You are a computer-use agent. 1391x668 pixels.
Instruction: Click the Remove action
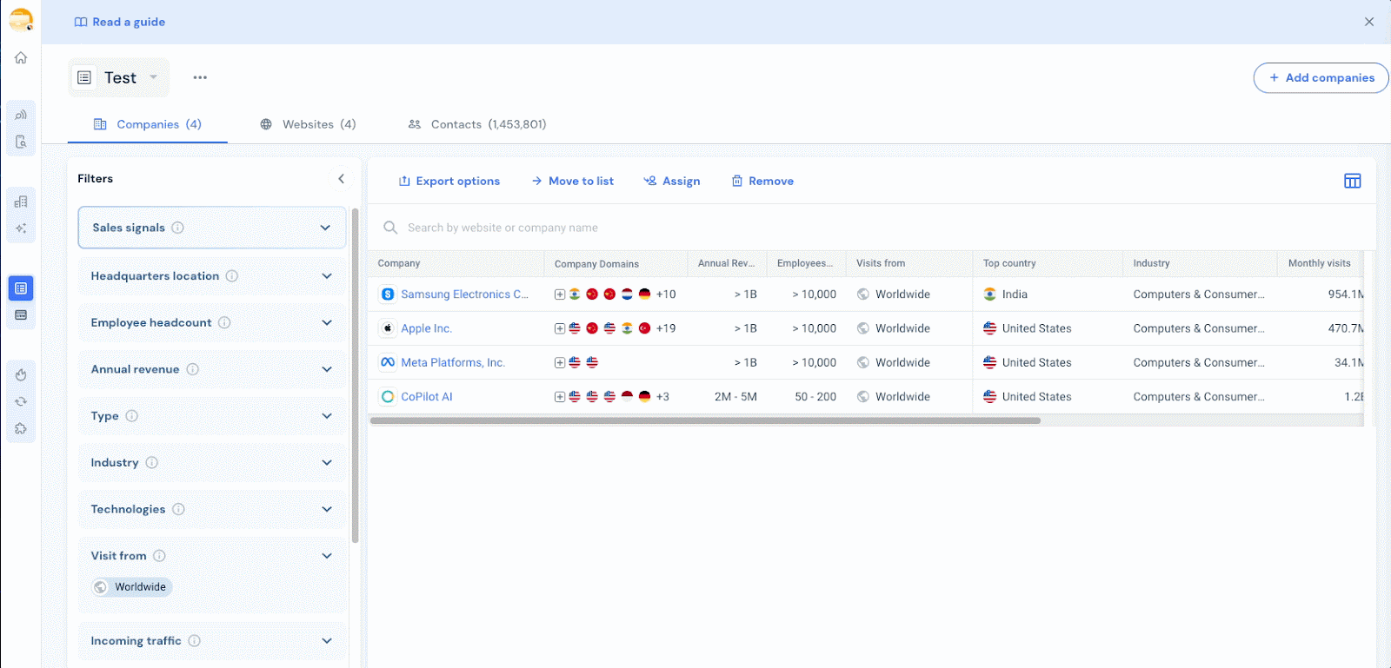tap(762, 181)
